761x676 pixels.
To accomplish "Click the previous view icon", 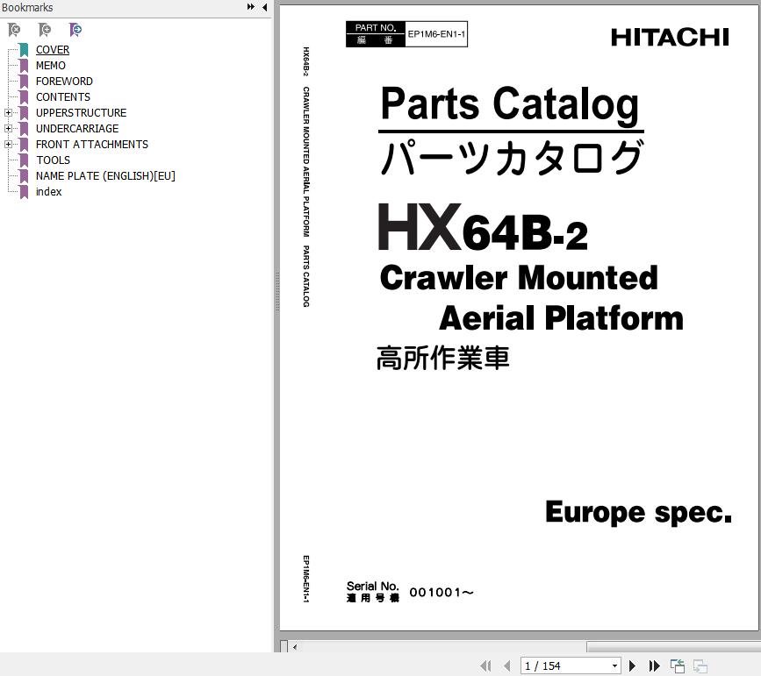I will tap(678, 666).
